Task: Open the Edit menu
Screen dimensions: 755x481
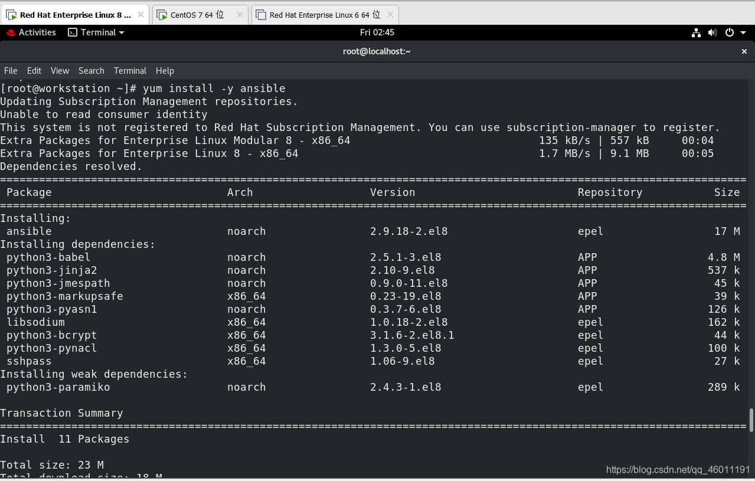Action: pyautogui.click(x=34, y=71)
